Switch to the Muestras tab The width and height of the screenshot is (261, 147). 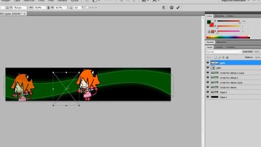219,16
